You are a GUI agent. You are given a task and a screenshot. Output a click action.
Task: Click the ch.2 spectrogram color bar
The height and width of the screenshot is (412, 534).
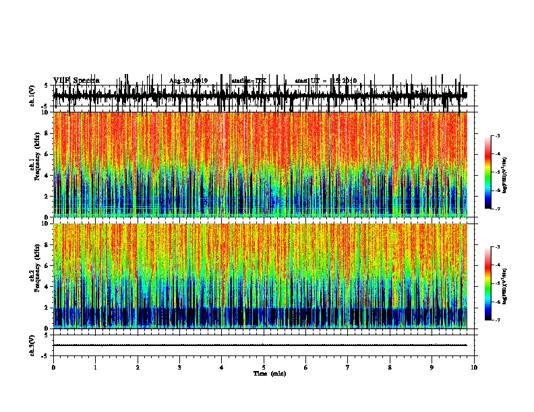[488, 283]
